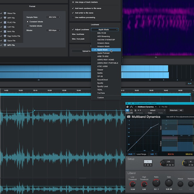Click the bypass icon of the M band

189,165
